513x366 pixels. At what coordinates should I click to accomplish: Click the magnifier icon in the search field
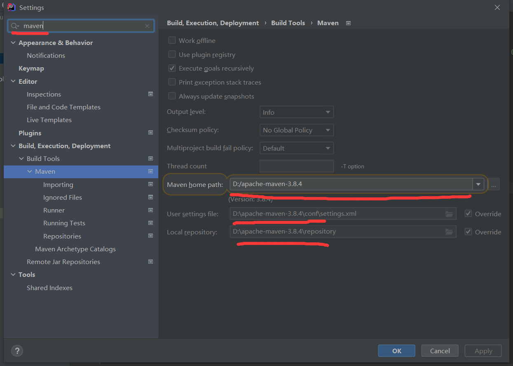click(14, 26)
